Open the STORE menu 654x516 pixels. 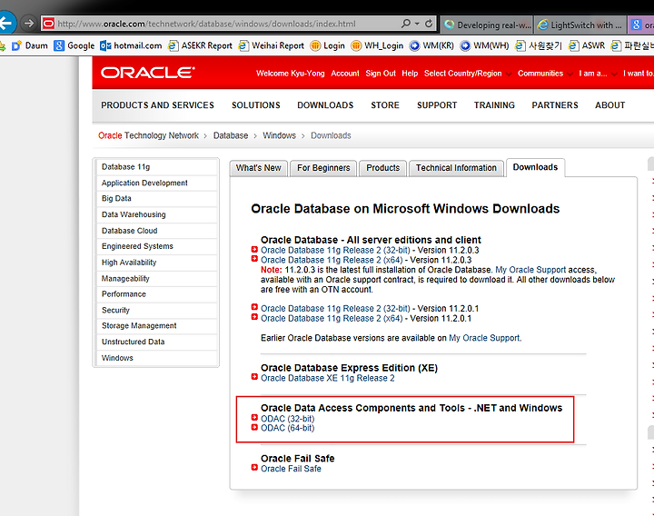tap(385, 105)
